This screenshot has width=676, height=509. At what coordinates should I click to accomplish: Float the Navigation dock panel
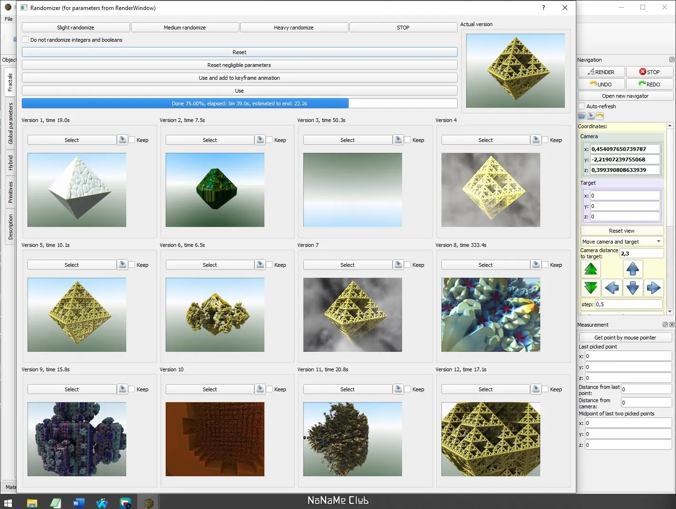click(671, 60)
